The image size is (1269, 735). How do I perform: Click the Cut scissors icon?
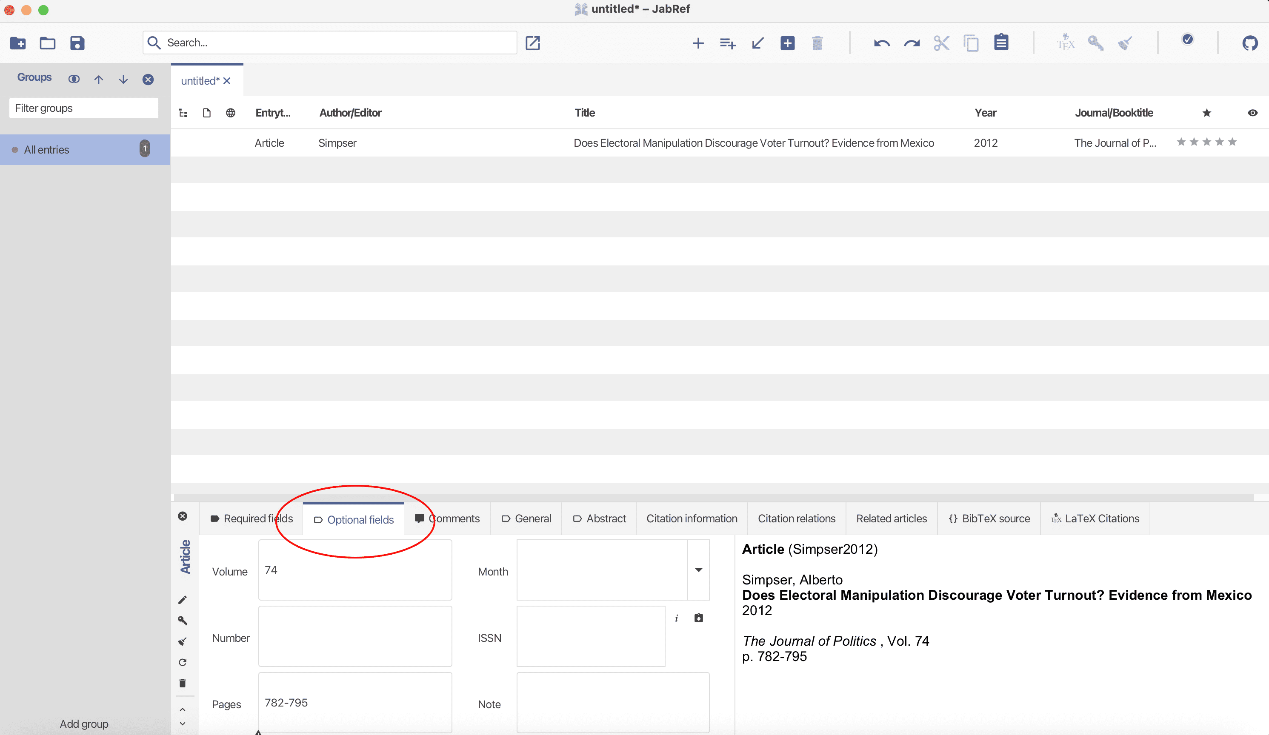tap(940, 43)
